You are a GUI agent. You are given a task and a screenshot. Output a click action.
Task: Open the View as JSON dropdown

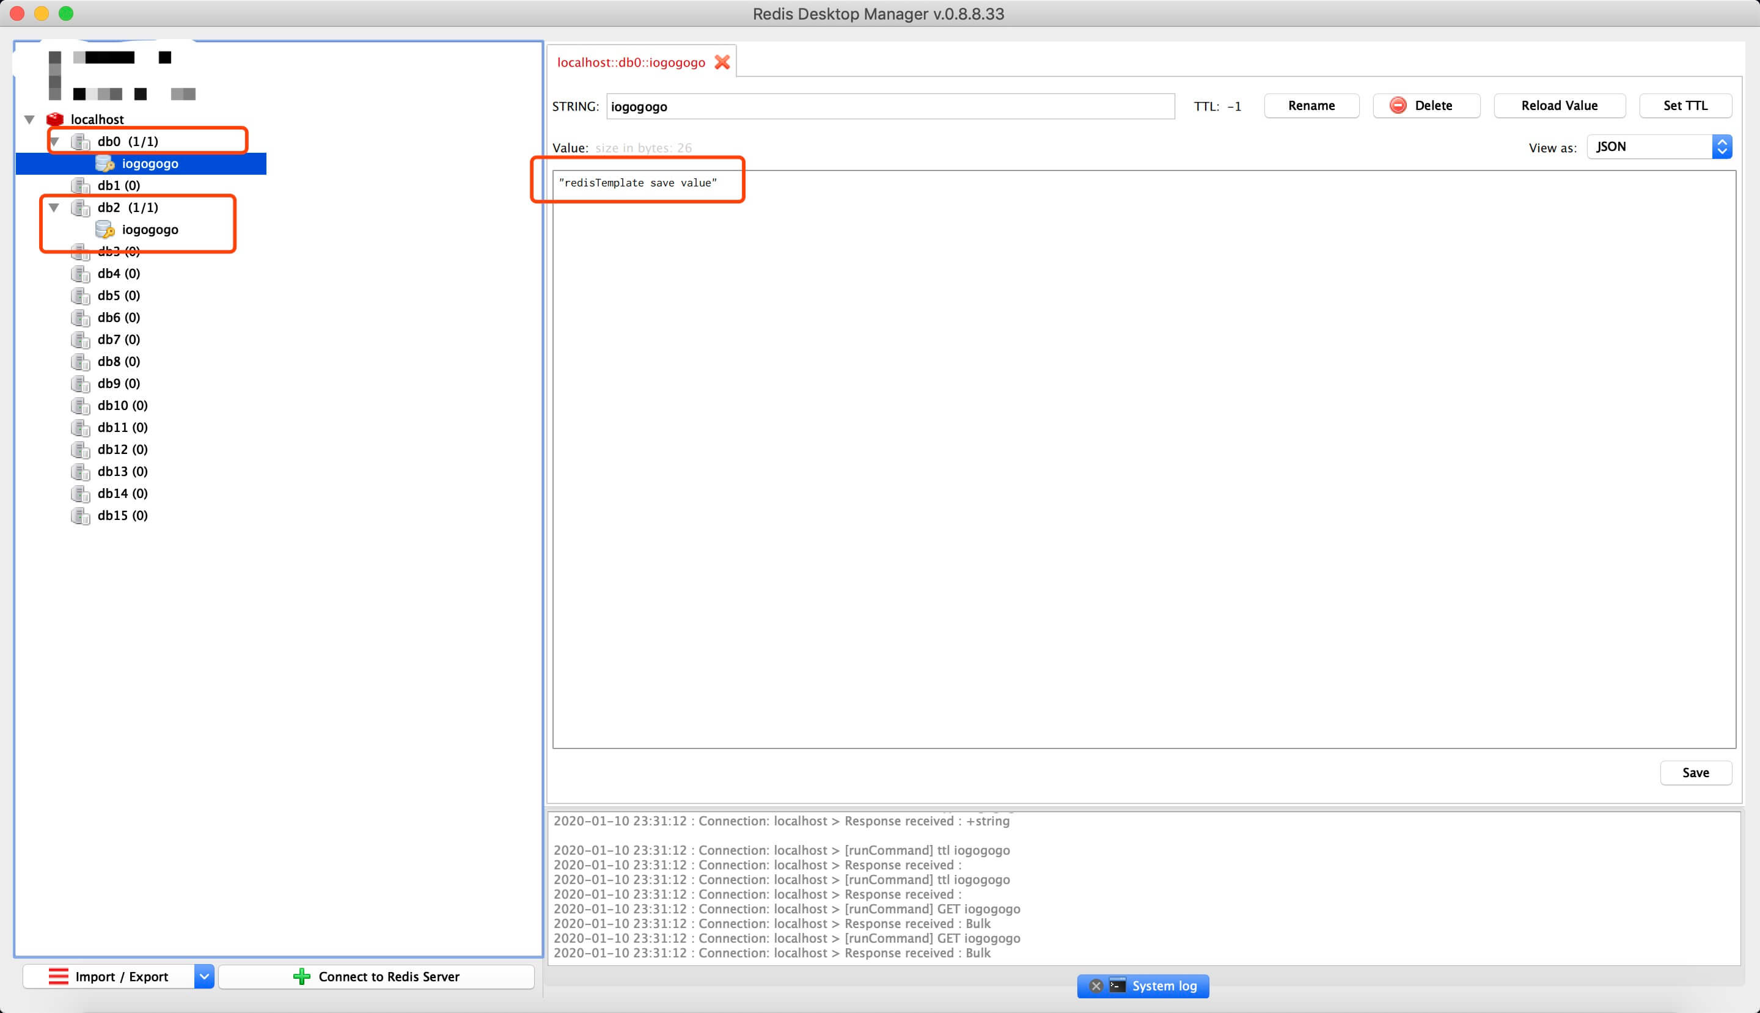pyautogui.click(x=1659, y=147)
